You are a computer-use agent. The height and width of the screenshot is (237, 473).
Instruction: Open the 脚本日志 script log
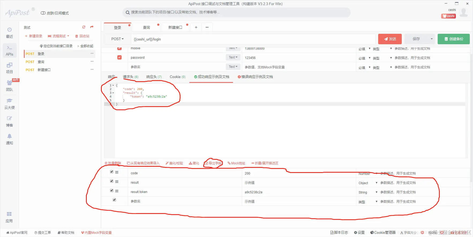click(x=339, y=232)
